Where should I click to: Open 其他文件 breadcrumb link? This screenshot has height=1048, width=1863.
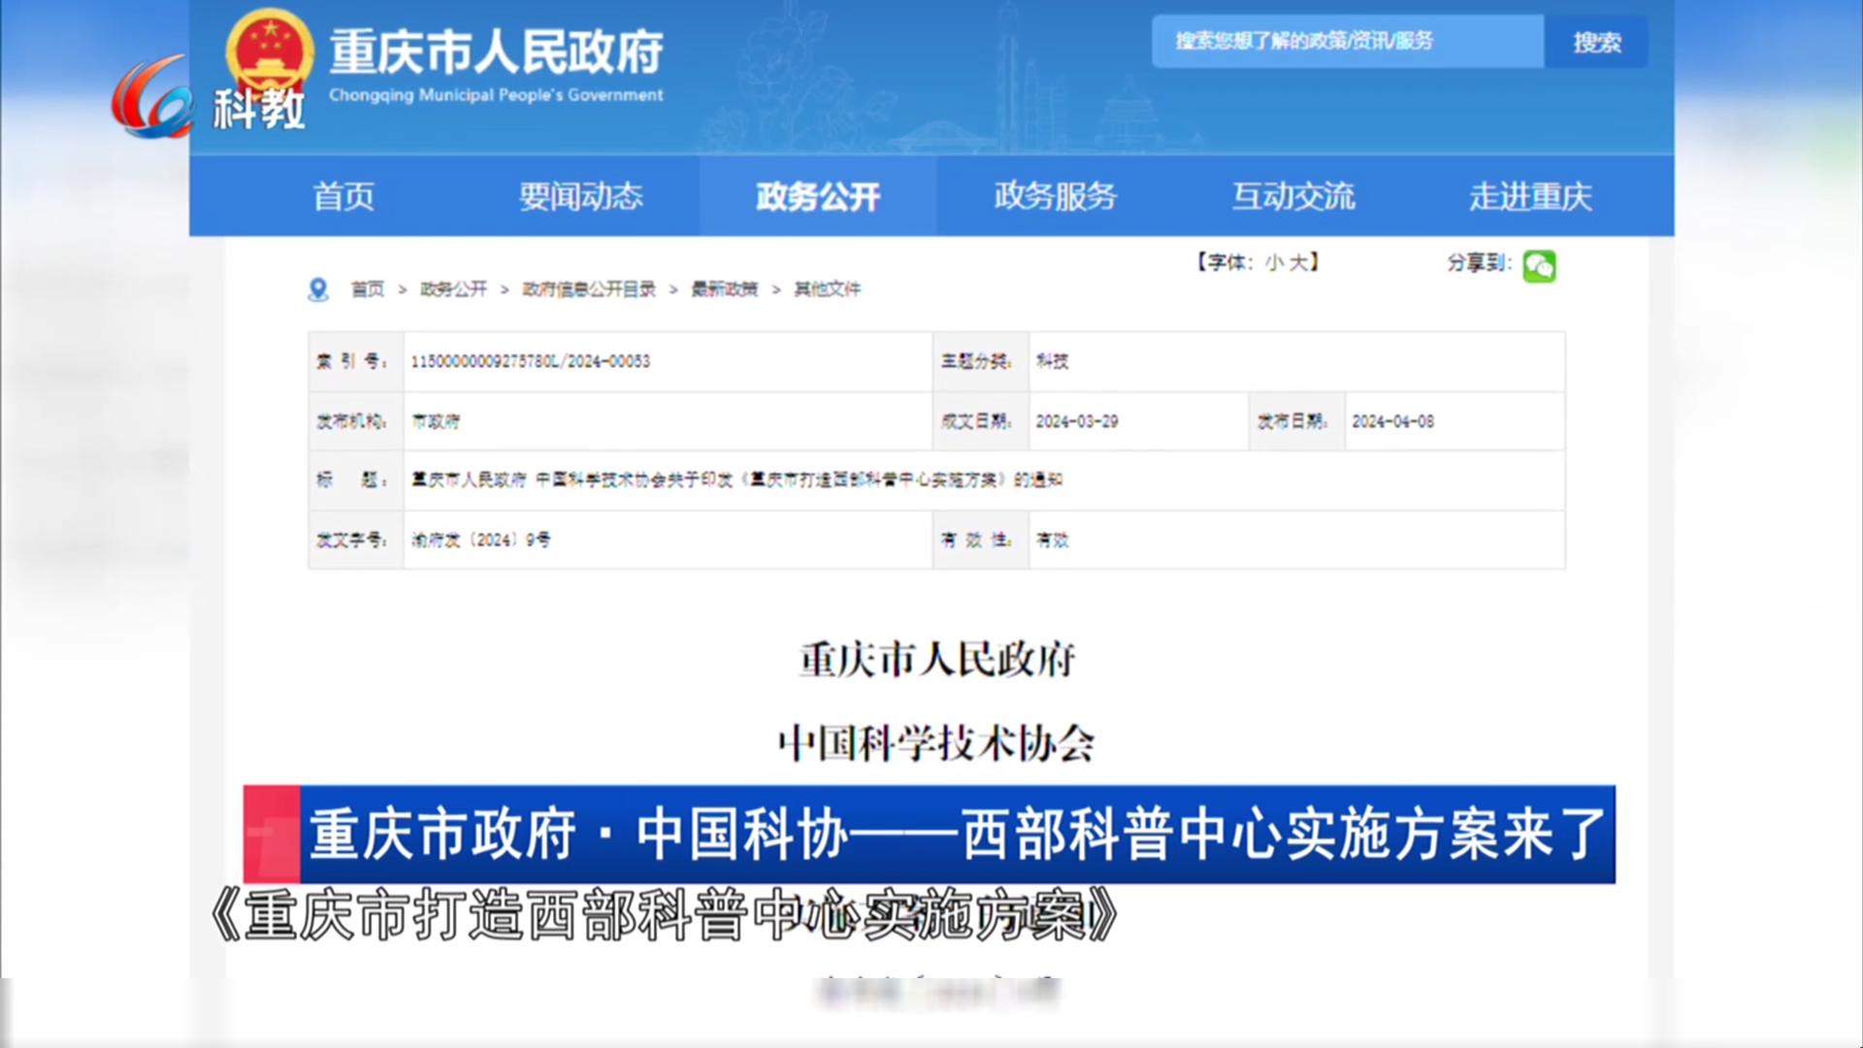tap(827, 289)
